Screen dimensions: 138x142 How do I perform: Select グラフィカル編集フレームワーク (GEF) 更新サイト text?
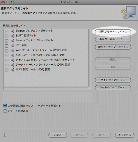coord(45,60)
